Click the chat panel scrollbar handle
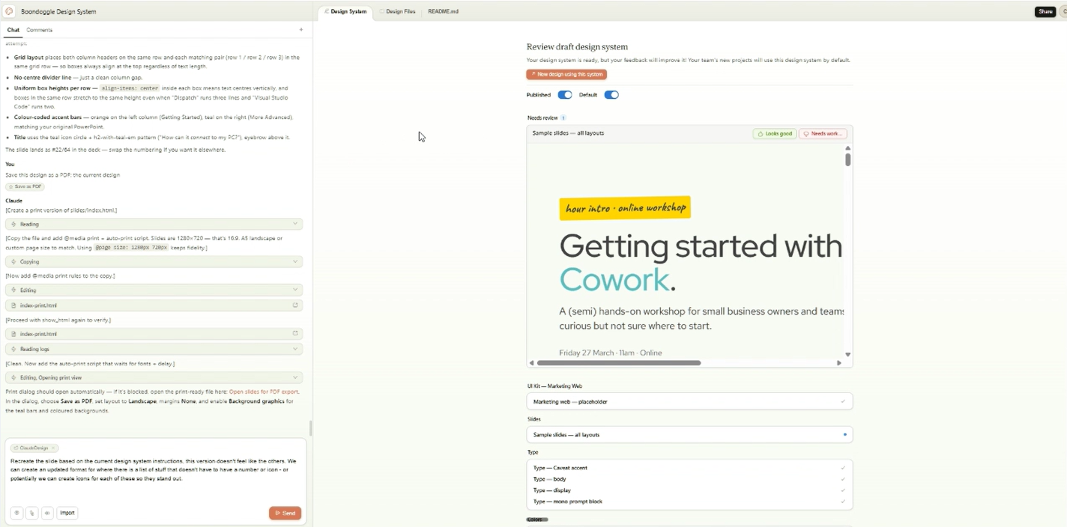The width and height of the screenshot is (1067, 527). (310, 428)
